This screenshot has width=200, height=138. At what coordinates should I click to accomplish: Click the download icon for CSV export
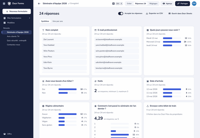click(147, 13)
